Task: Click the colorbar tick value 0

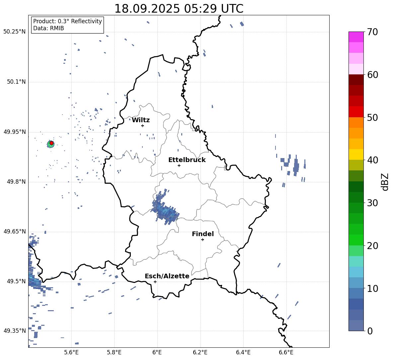Action: (x=370, y=331)
